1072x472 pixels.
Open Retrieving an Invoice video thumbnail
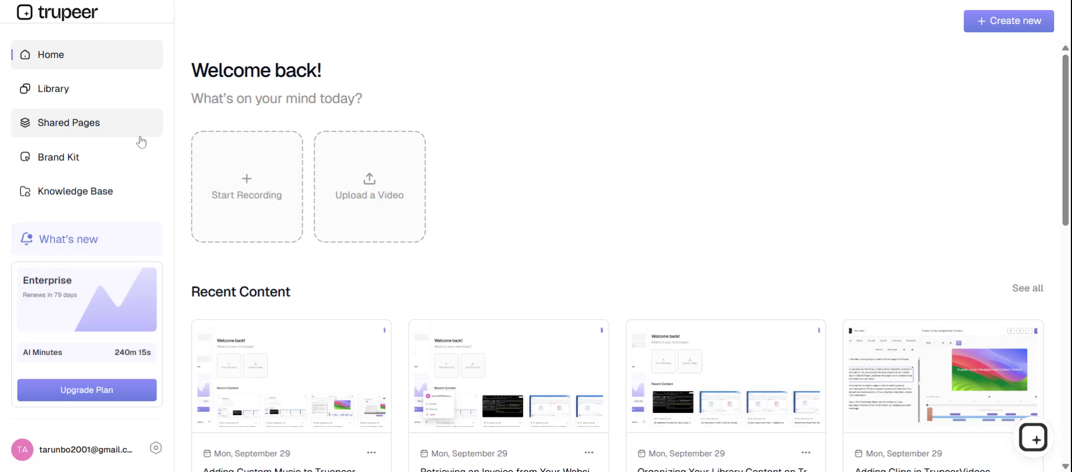[x=509, y=376]
